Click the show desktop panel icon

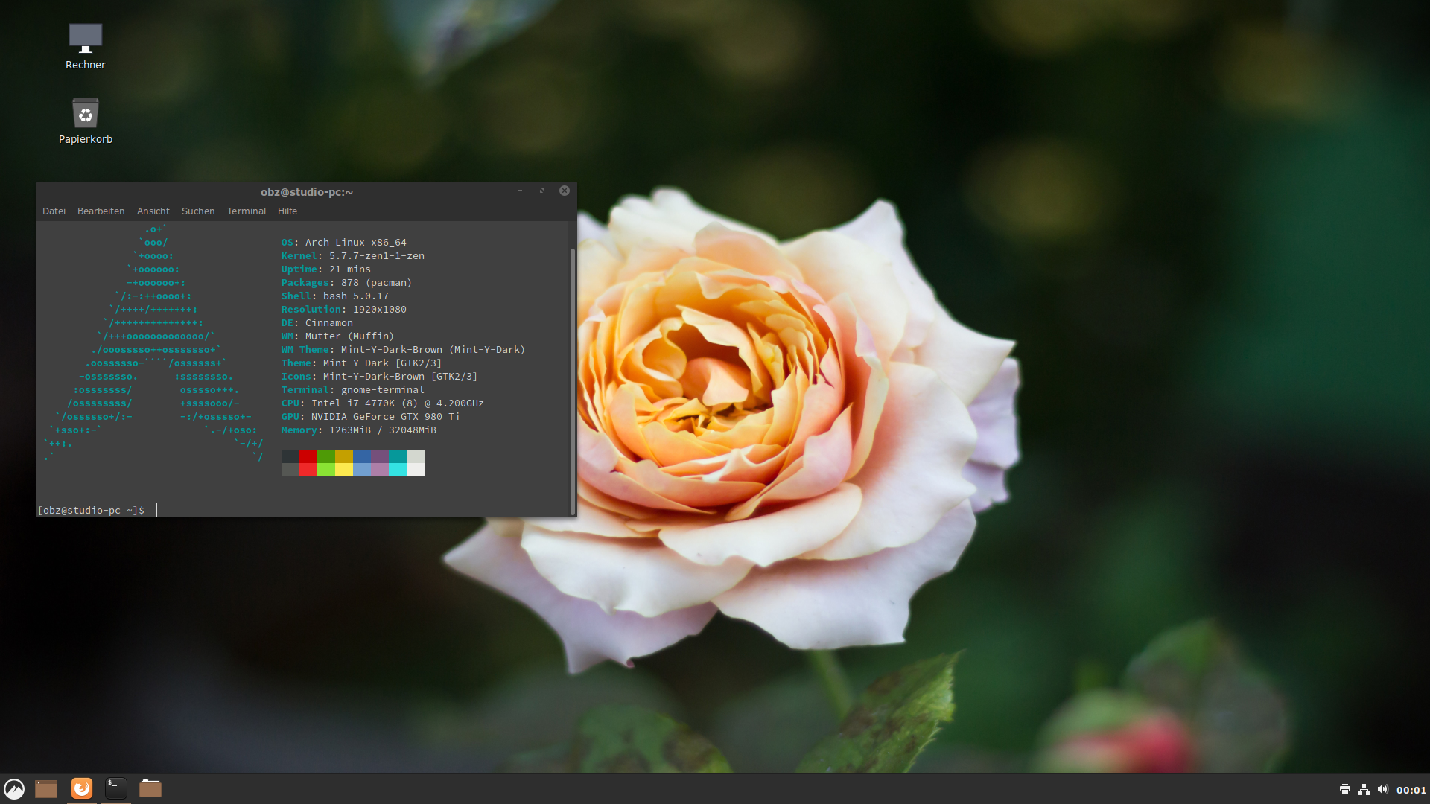[x=46, y=788]
